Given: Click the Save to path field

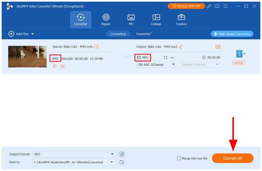Looking at the screenshot, I should pyautogui.click(x=70, y=162).
